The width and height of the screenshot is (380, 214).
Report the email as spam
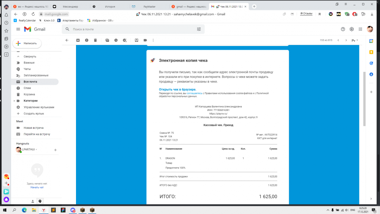[87, 40]
